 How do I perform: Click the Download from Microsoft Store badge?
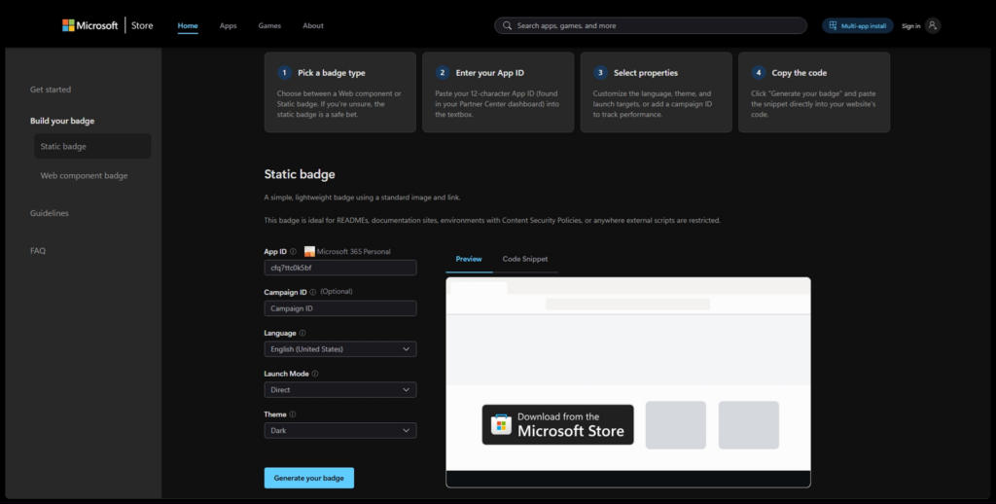(557, 425)
